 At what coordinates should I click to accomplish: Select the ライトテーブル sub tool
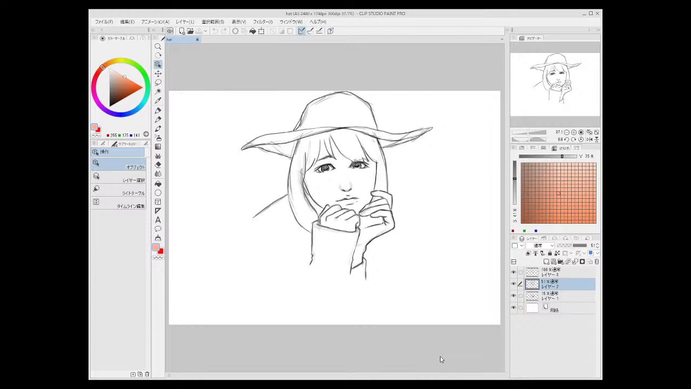coord(119,190)
